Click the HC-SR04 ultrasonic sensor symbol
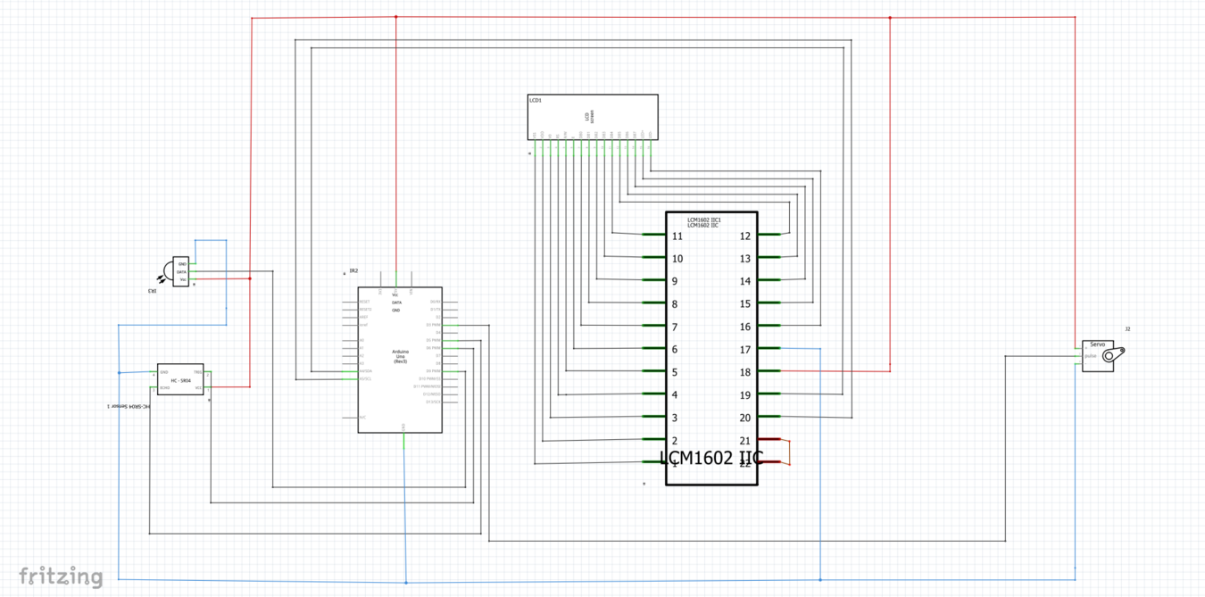This screenshot has width=1205, height=597. (180, 380)
